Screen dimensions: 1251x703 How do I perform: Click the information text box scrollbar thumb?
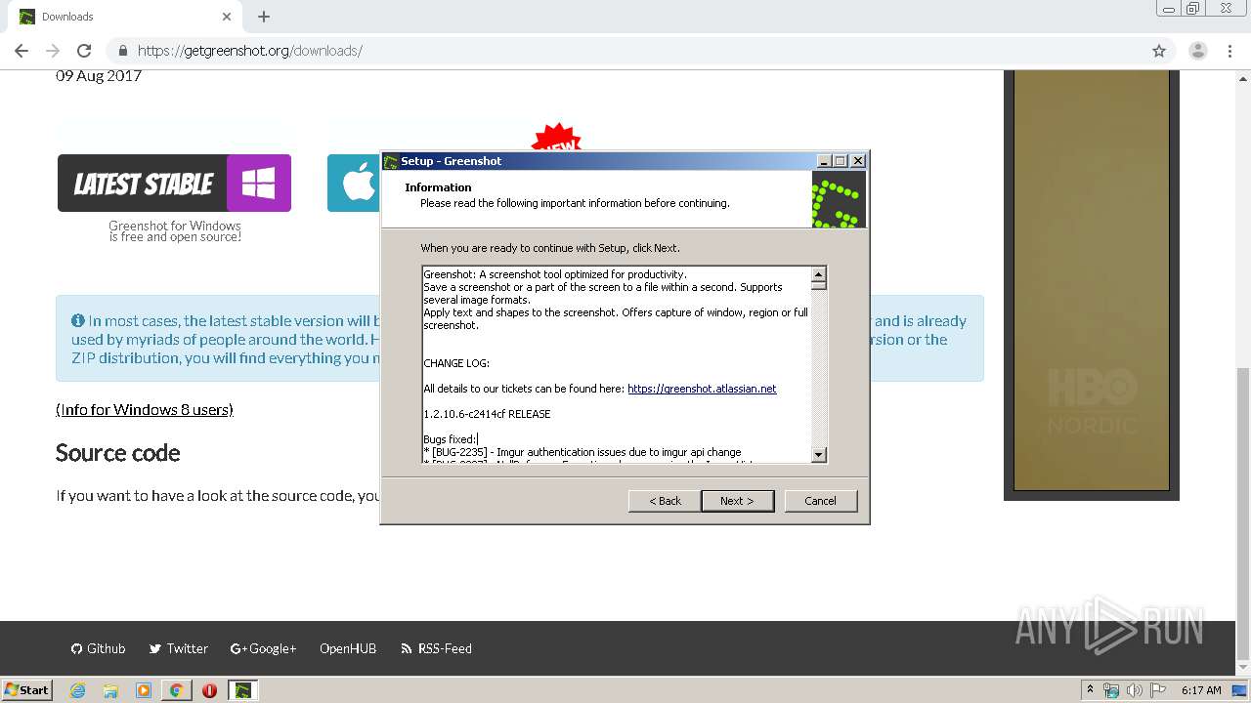point(819,285)
